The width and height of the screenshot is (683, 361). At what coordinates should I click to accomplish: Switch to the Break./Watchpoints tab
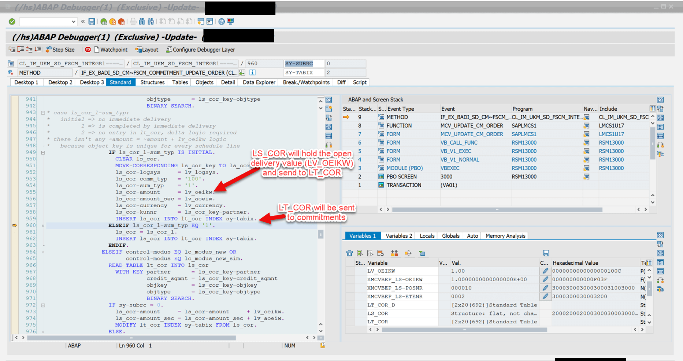(x=305, y=82)
